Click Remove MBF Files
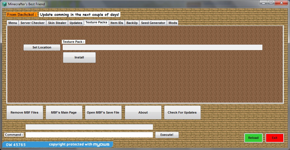The image size is (290, 150). coord(25,112)
